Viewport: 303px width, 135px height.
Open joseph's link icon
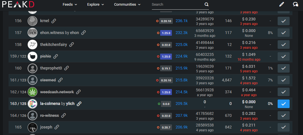(57, 127)
